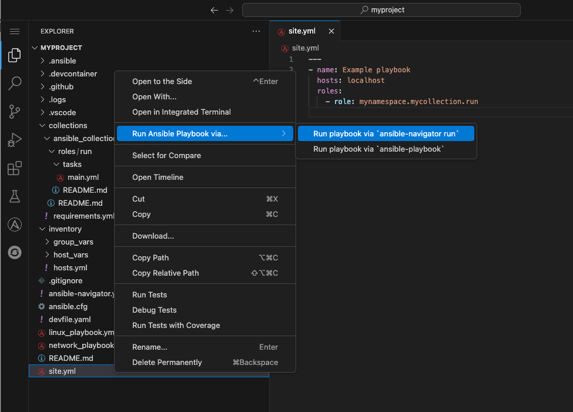
Task: Open the Ansible extension sidebar view
Action: 14,224
